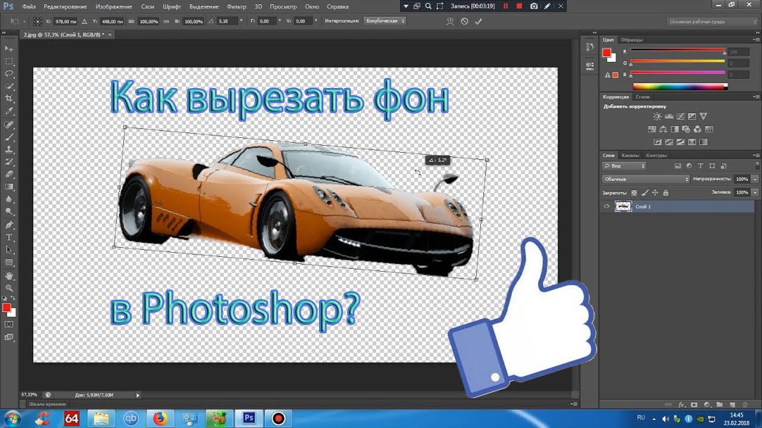Add Levels adjustment icon
This screenshot has width=762, height=428.
click(669, 117)
